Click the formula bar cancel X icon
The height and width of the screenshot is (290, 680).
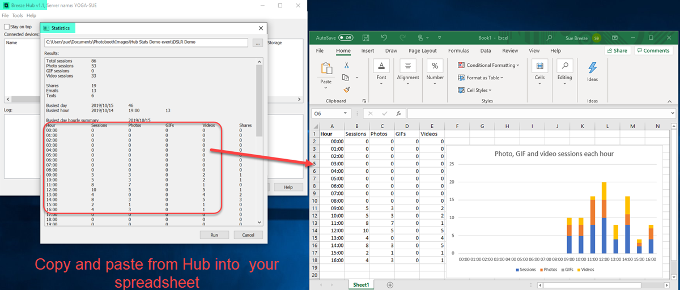pos(371,113)
